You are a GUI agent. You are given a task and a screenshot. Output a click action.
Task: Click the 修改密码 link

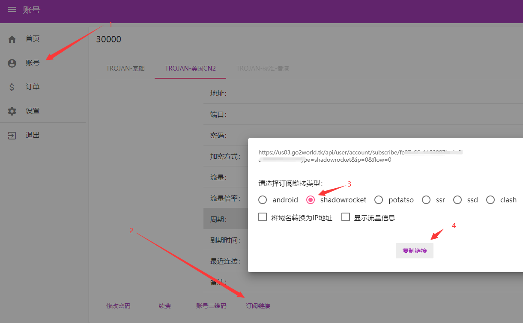pyautogui.click(x=118, y=306)
